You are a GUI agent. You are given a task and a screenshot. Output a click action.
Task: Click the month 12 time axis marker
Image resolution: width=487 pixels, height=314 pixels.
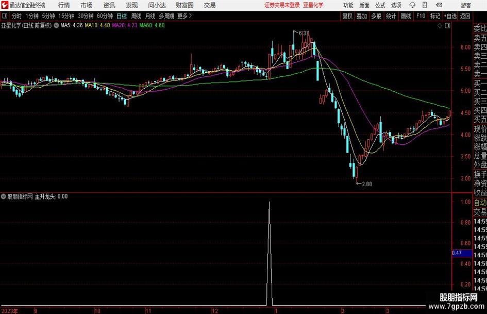click(x=215, y=311)
